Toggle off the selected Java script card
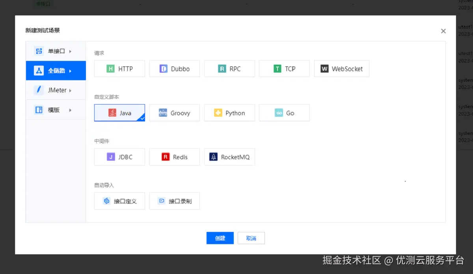 click(x=119, y=113)
